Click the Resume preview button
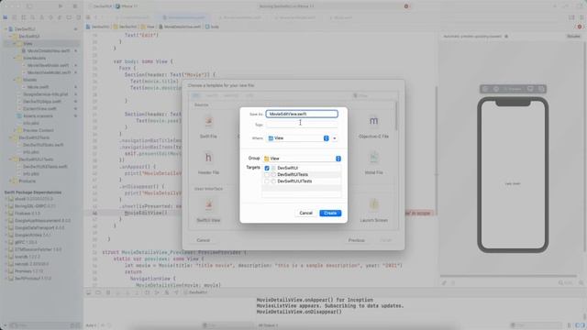This screenshot has height=330, width=587. (x=573, y=37)
